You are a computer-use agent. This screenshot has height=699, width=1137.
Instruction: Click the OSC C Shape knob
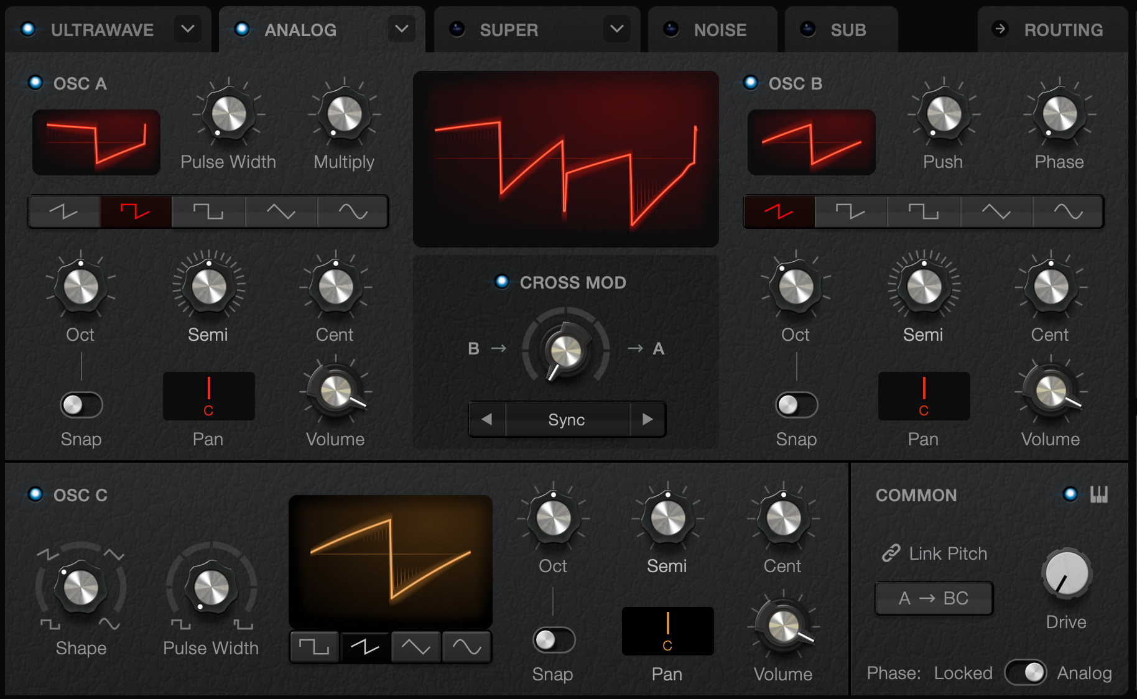[81, 587]
